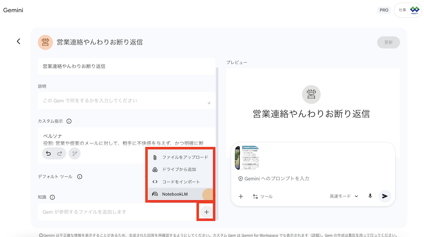Click the info icon beside デフォルト ツール
The height and width of the screenshot is (237, 424).
click(x=79, y=176)
